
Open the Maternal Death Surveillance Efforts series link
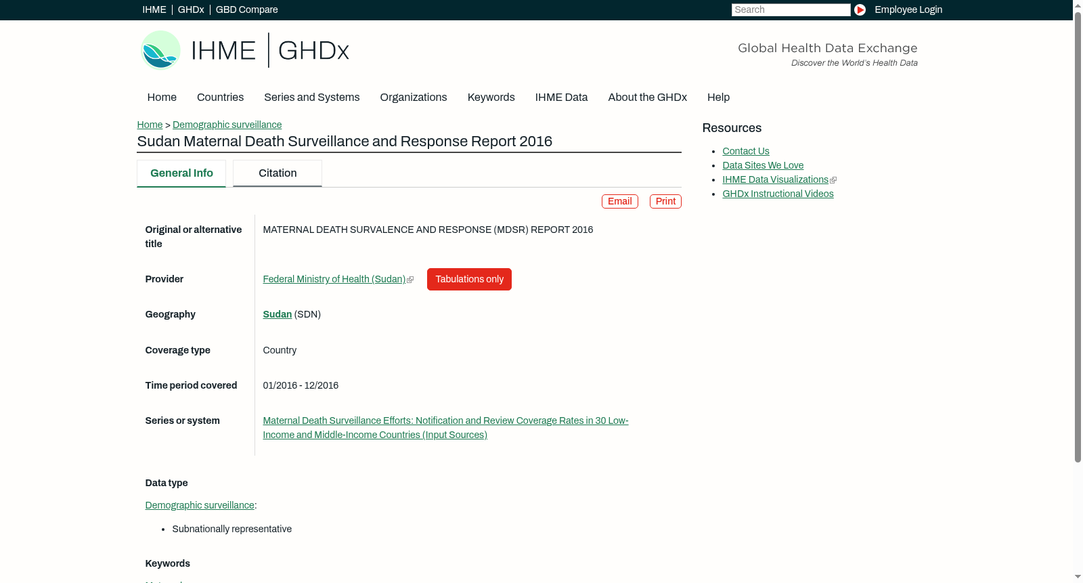[x=445, y=427]
